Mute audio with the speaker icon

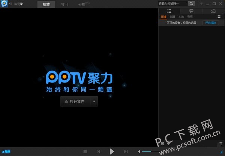coord(139,152)
